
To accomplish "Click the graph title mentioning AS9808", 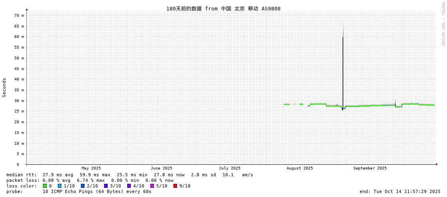I will point(223,8).
